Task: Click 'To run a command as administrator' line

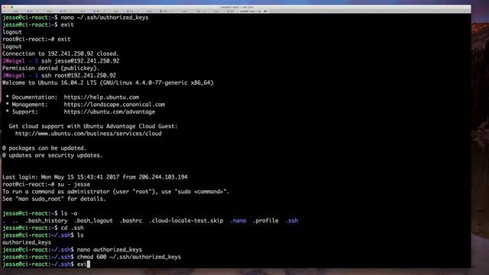Action: click(115, 192)
